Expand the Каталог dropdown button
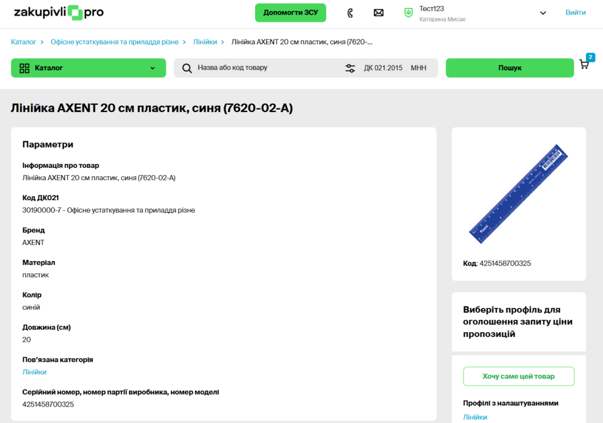The height and width of the screenshot is (423, 603). [88, 68]
